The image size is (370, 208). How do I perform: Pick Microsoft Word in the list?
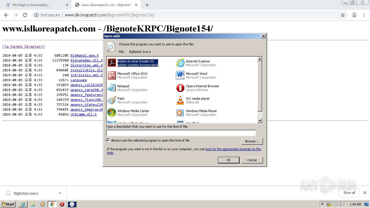[x=196, y=75]
